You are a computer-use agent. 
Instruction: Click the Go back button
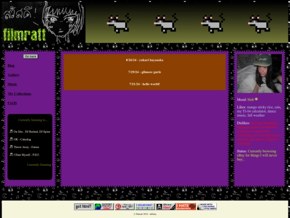(31, 57)
